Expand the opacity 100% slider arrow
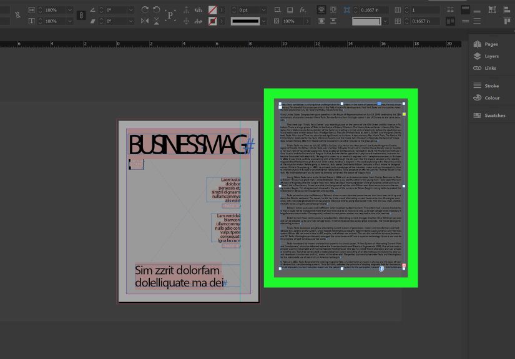This screenshot has height=359, width=515. point(307,21)
